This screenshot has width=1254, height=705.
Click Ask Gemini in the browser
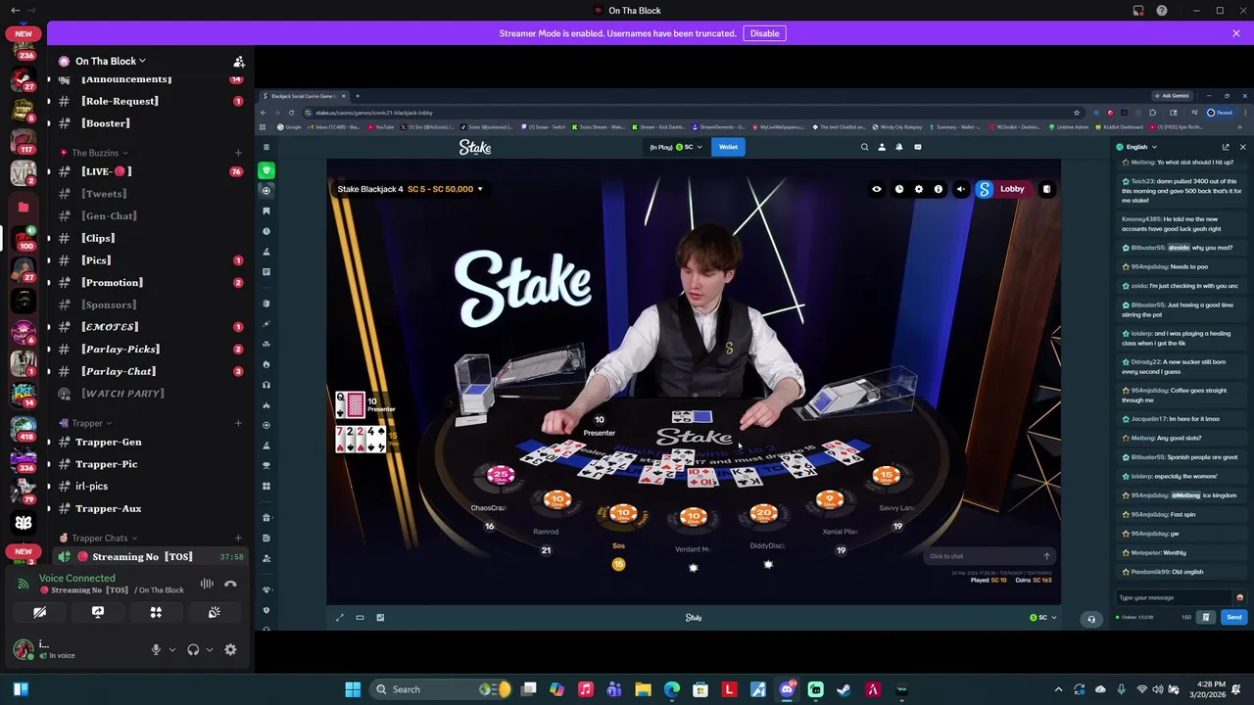coord(1172,96)
